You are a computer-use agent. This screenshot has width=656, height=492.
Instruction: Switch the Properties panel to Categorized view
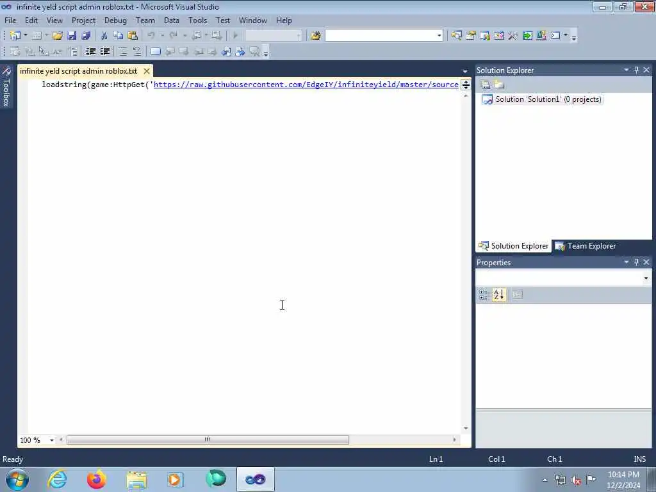pos(484,295)
